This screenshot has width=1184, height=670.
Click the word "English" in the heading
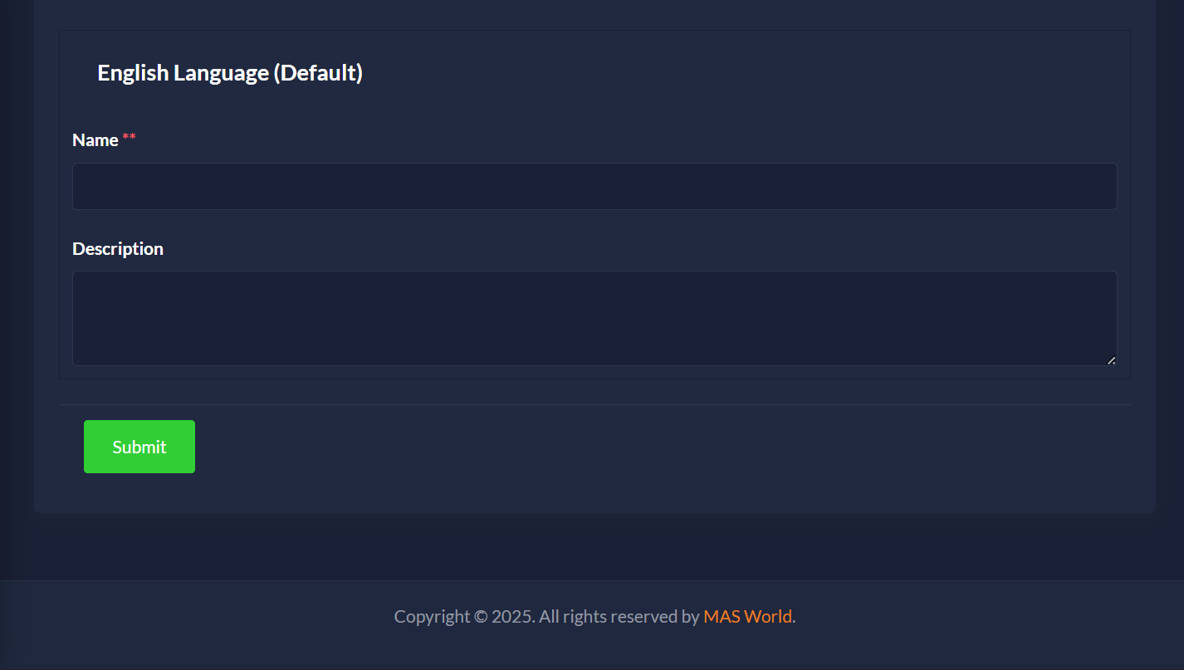[x=133, y=73]
